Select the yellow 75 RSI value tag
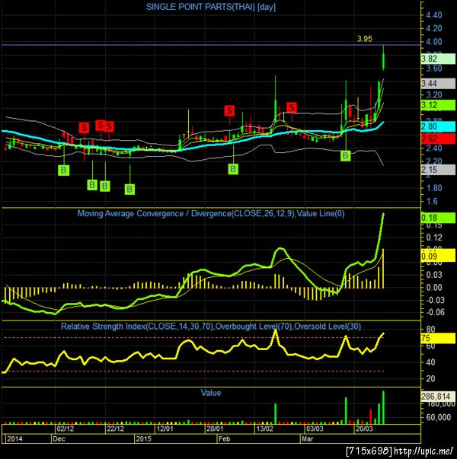This screenshot has height=459, width=457. tap(438, 338)
